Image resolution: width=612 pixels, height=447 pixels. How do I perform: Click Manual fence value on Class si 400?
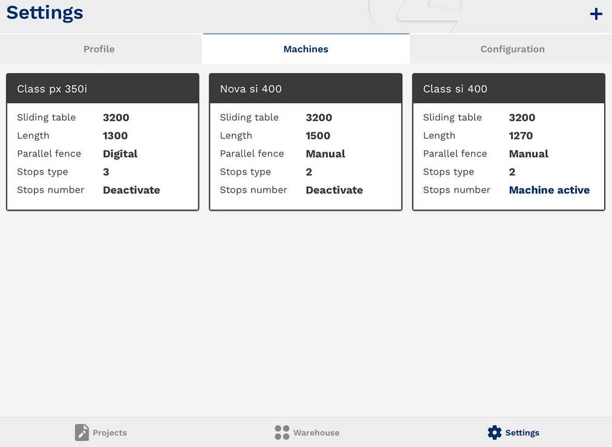[x=529, y=154]
